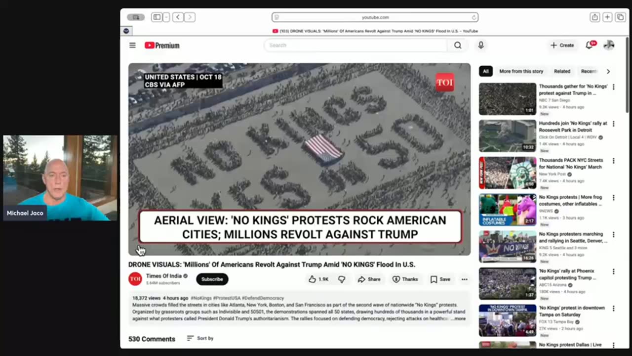The image size is (632, 356).
Task: Share the video
Action: (369, 279)
